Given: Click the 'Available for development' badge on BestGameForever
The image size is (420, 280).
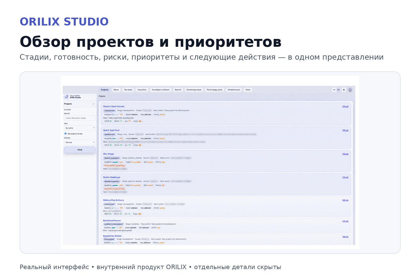Looking at the screenshot, I should (x=113, y=224).
